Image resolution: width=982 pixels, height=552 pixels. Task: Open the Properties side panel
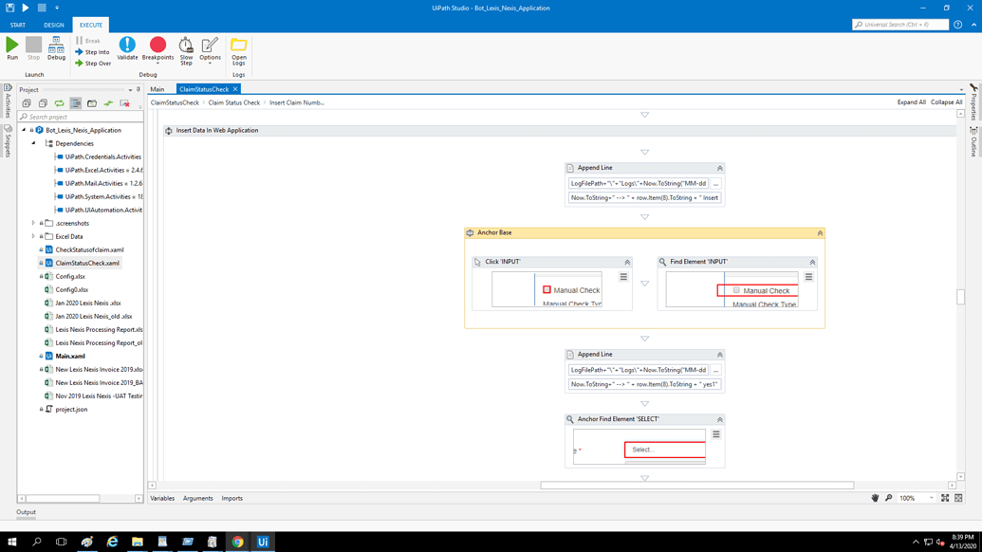(x=973, y=101)
